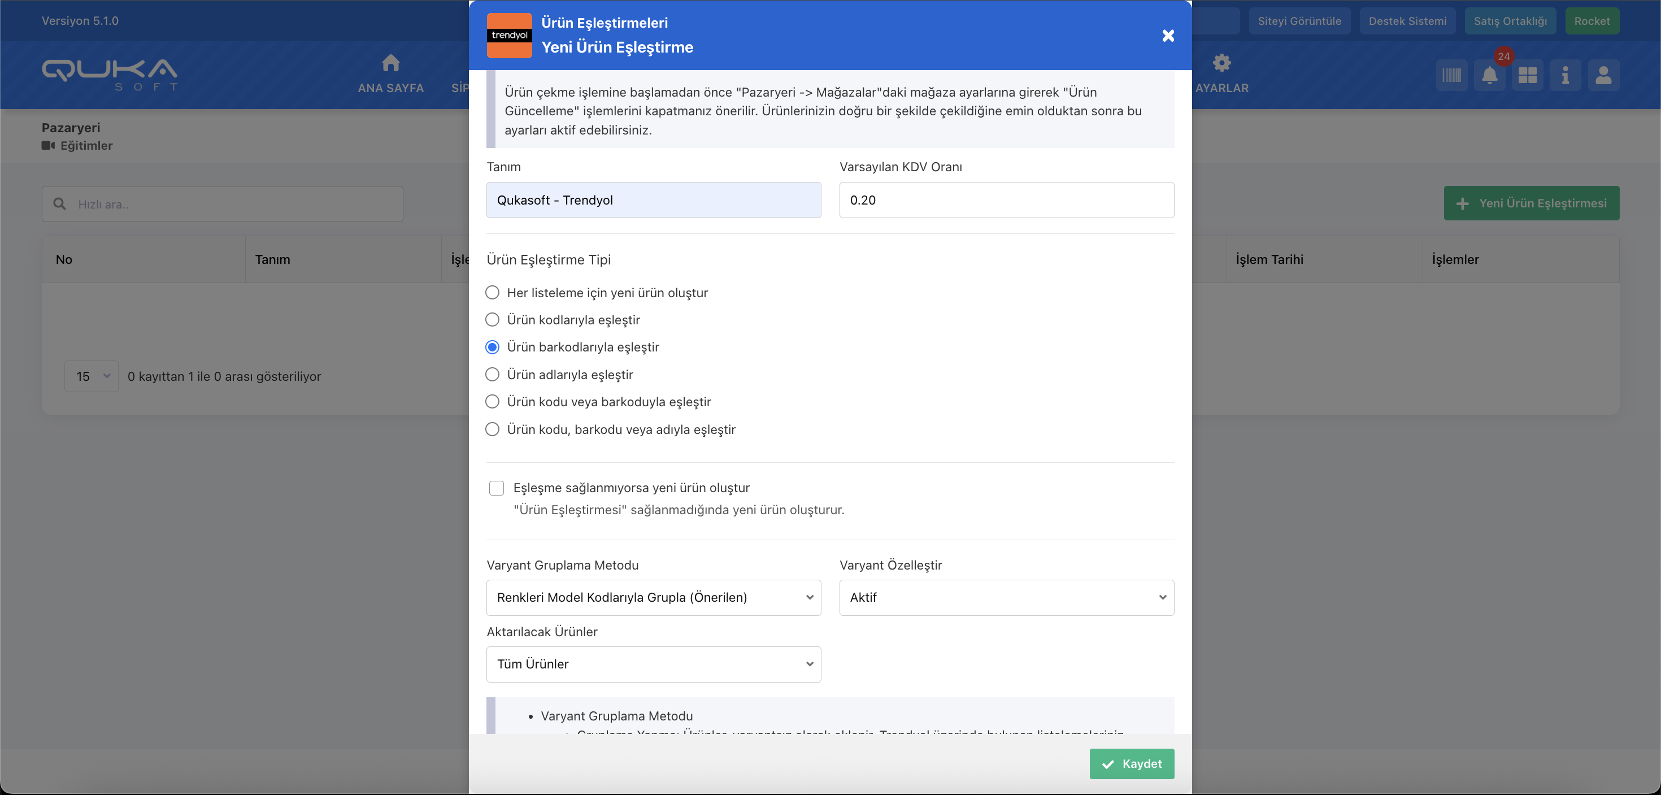1661x795 pixels.
Task: Select 'Her listeleme için yeni ürün oluştur'
Action: point(493,293)
